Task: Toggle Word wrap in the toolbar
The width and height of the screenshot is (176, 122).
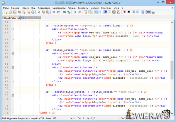Action: [x=96, y=12]
